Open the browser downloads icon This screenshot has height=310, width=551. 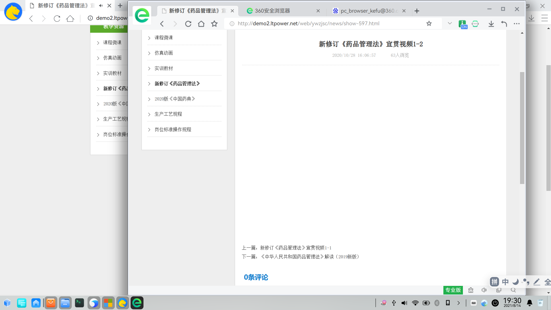pyautogui.click(x=491, y=24)
